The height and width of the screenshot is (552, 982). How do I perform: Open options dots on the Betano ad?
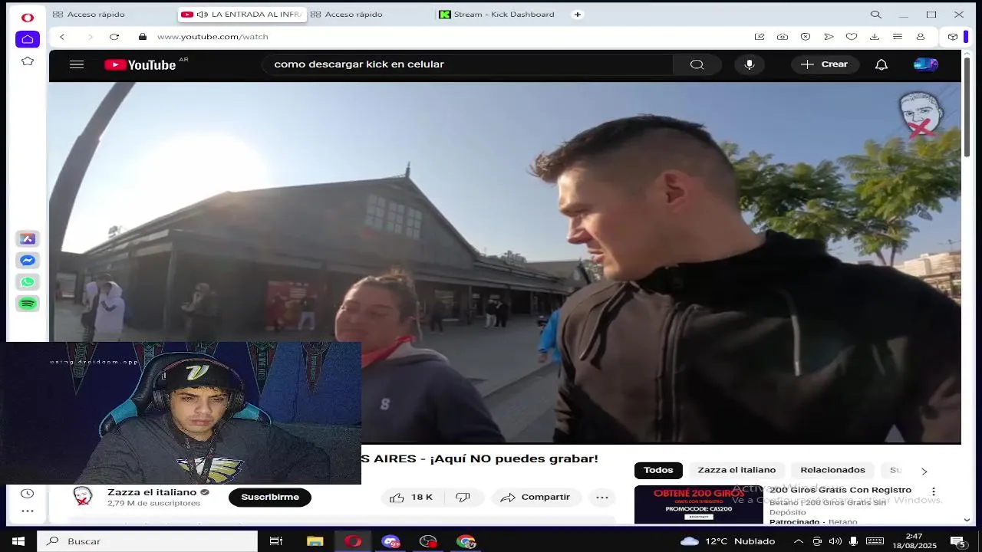click(934, 491)
